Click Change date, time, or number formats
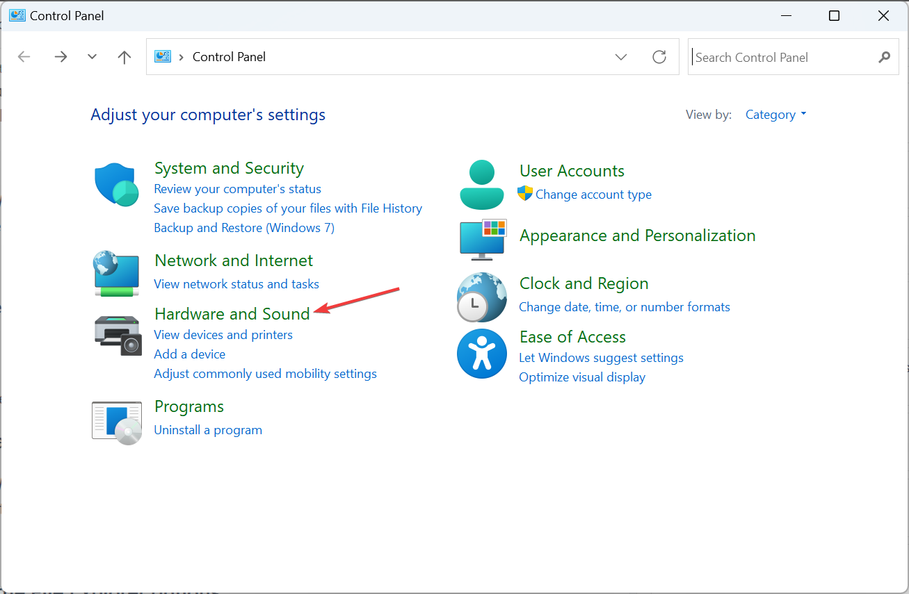Image resolution: width=909 pixels, height=594 pixels. pos(625,307)
